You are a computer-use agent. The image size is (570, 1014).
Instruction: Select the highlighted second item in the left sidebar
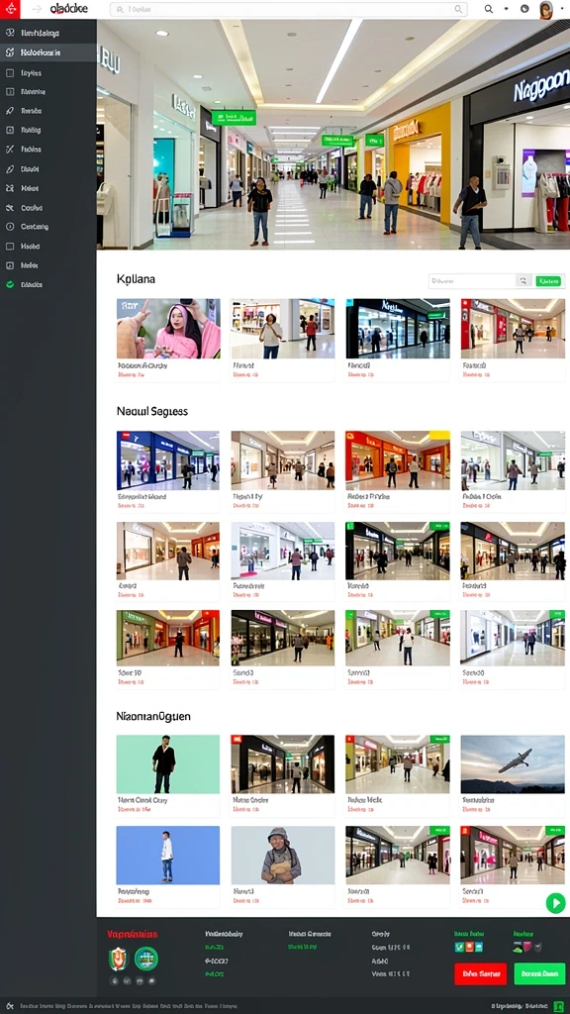48,52
